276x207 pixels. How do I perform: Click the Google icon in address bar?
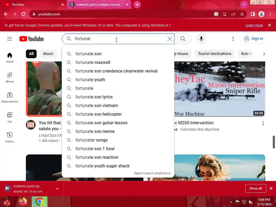[x=216, y=14]
